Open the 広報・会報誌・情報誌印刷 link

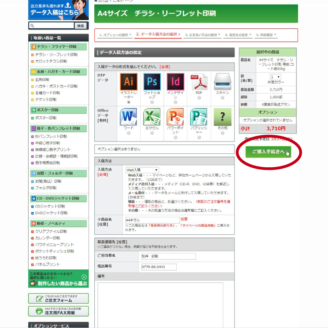[x=56, y=156]
